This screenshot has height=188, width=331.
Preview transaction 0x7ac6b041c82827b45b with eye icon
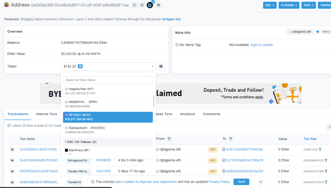click(x=12, y=150)
